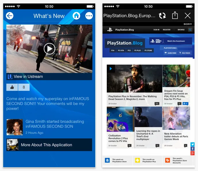Open This month on PlayStation Plus
198x171 pixels.
tap(148, 161)
